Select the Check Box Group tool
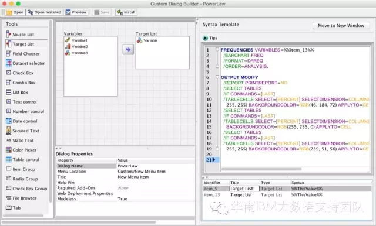 [x=26, y=189]
